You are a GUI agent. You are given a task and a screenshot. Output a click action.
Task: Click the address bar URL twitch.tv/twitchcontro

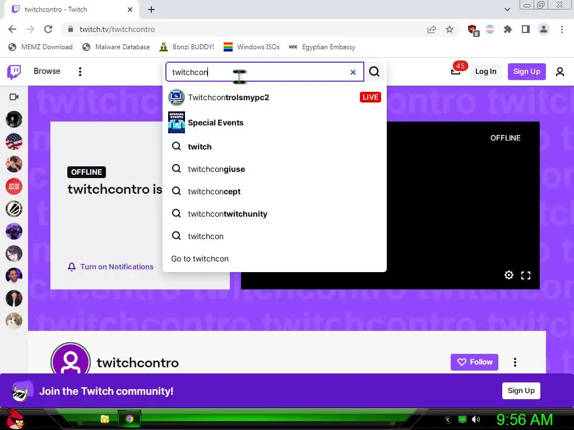117,29
